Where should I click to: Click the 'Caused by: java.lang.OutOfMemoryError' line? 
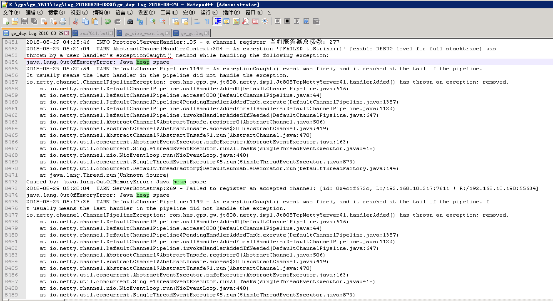(116, 182)
